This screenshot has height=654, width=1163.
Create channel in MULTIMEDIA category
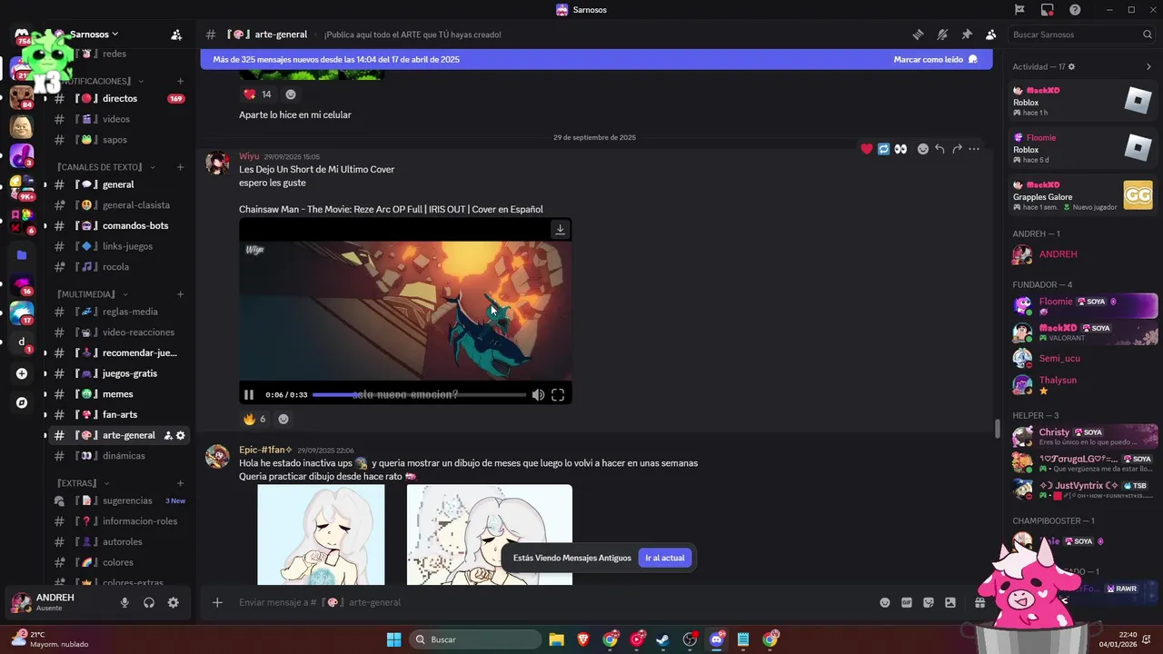tap(180, 294)
